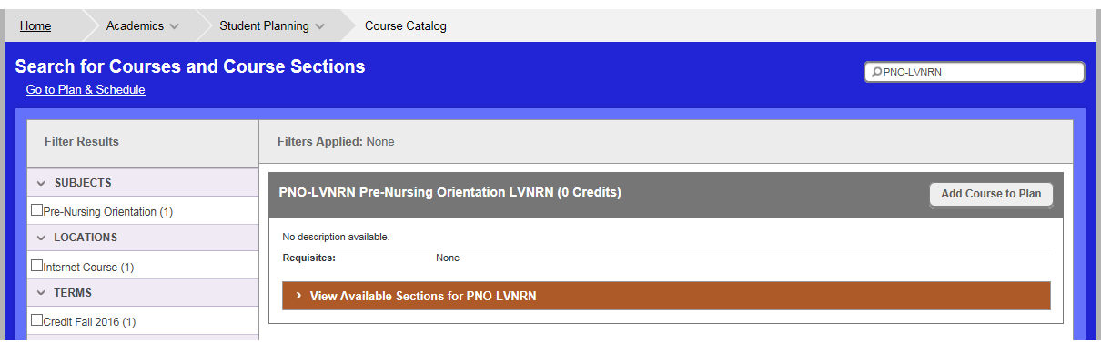This screenshot has width=1101, height=344.
Task: Click the SUBJECTS collapse chevron icon
Action: (41, 183)
